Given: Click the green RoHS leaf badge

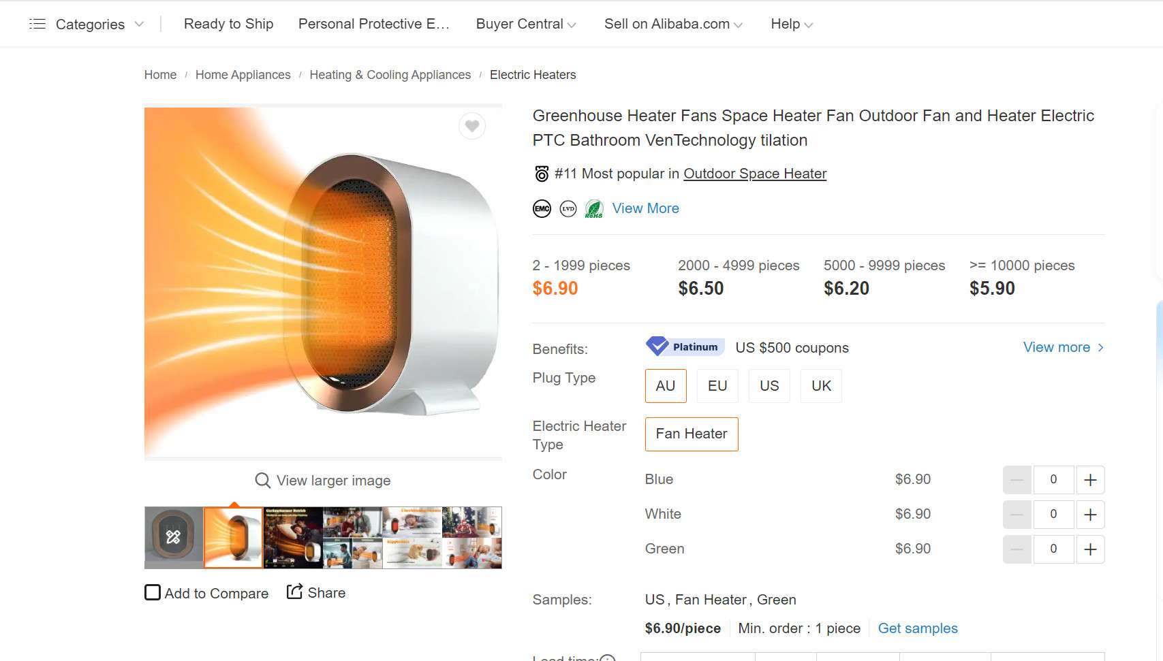Looking at the screenshot, I should (594, 209).
